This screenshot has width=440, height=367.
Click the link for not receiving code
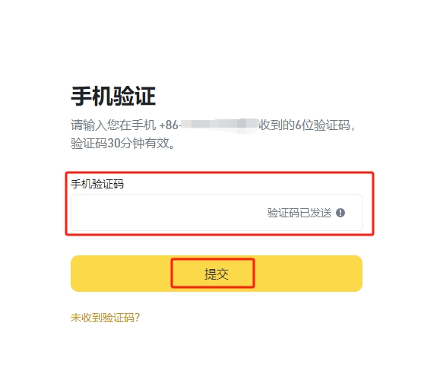105,318
